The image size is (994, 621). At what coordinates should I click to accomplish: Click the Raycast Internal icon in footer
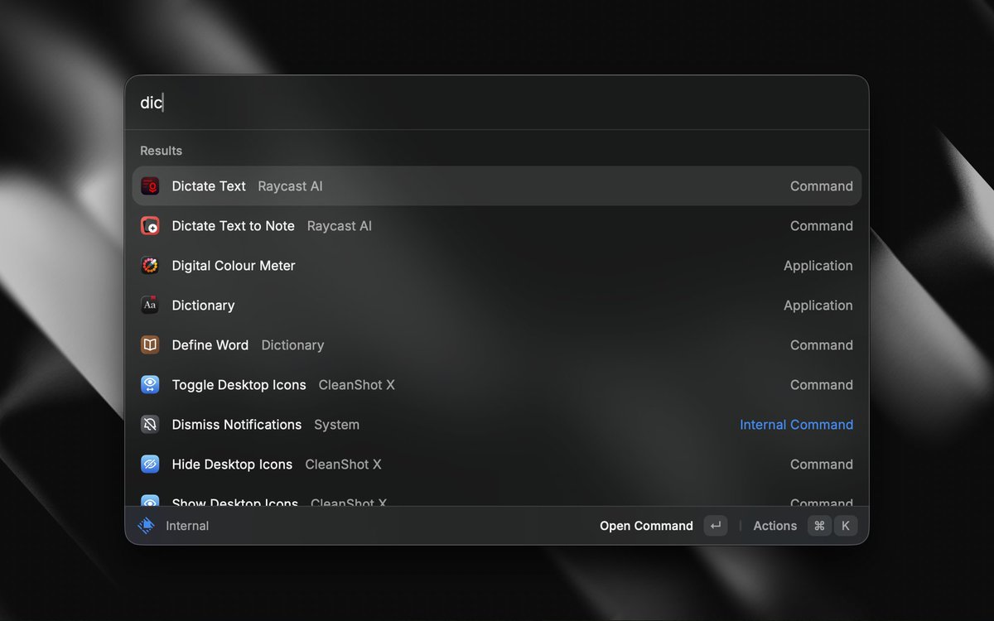coord(147,526)
